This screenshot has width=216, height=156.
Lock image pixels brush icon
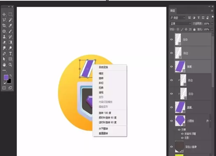182,29
